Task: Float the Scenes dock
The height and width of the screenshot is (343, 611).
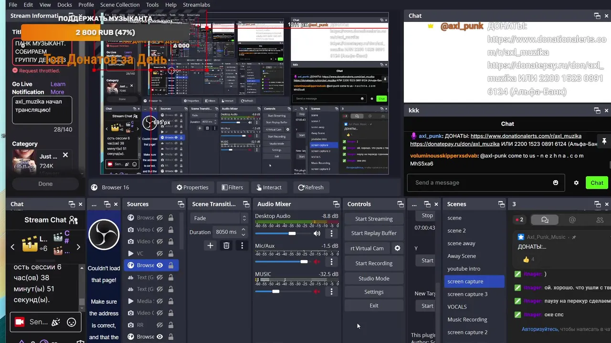Action: point(501,204)
